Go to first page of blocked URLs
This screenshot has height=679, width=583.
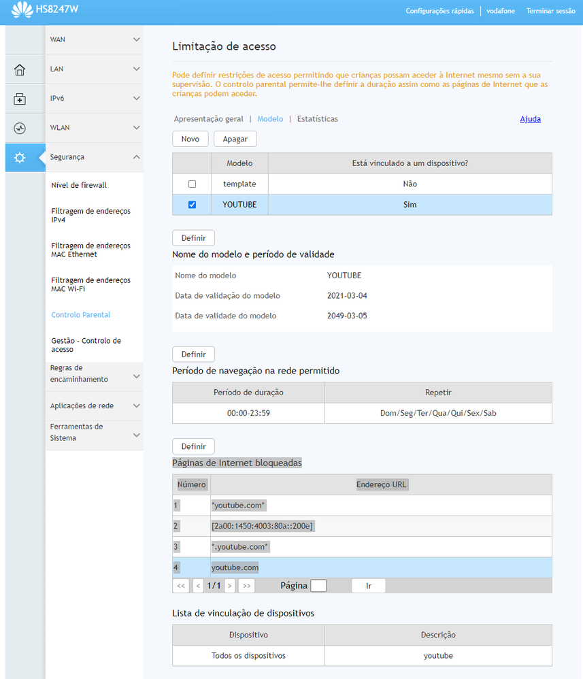click(181, 586)
